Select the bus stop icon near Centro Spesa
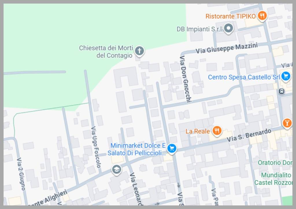Image resolution: width=296 pixels, height=209 pixels. click(x=282, y=91)
